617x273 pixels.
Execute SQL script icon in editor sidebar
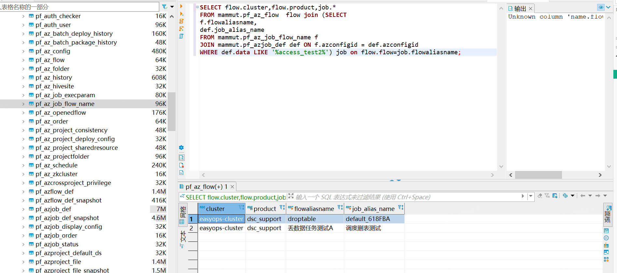pos(181,21)
